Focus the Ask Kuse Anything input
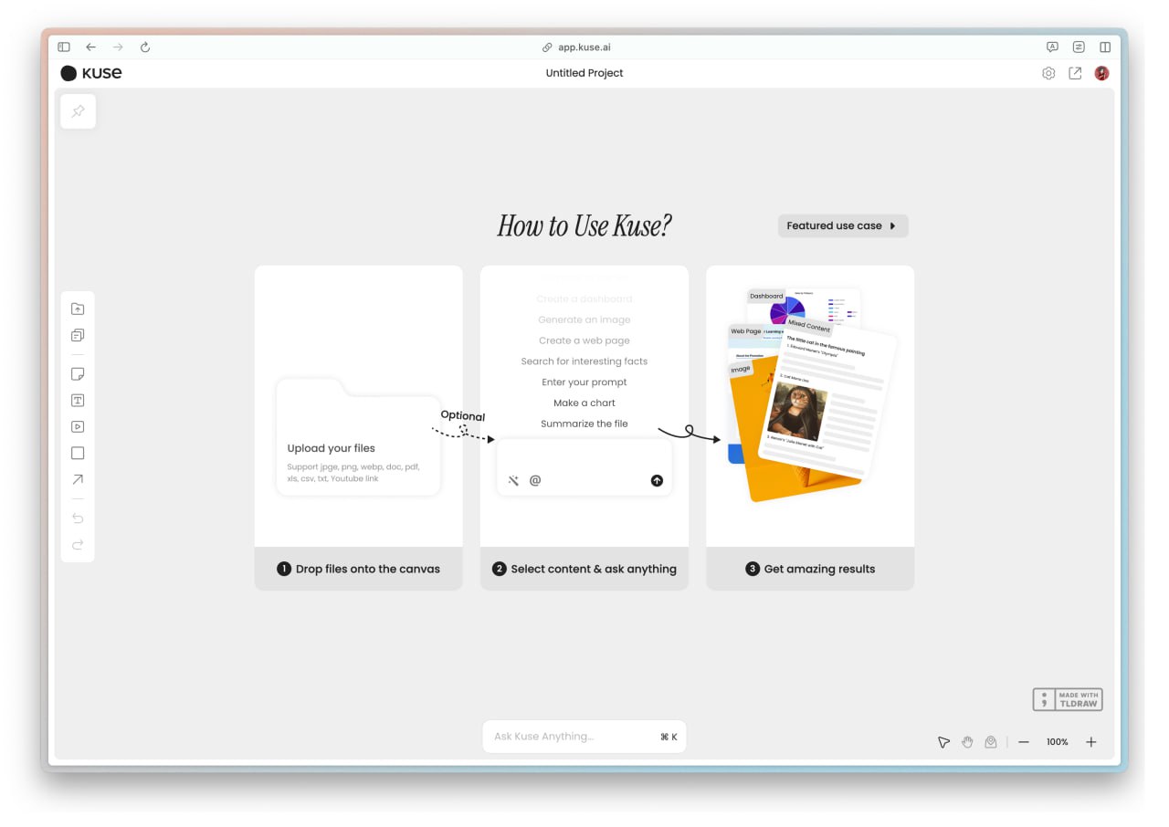The image size is (1169, 827). 584,737
